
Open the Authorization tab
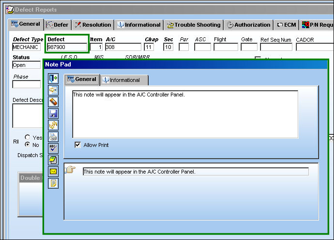(x=249, y=25)
